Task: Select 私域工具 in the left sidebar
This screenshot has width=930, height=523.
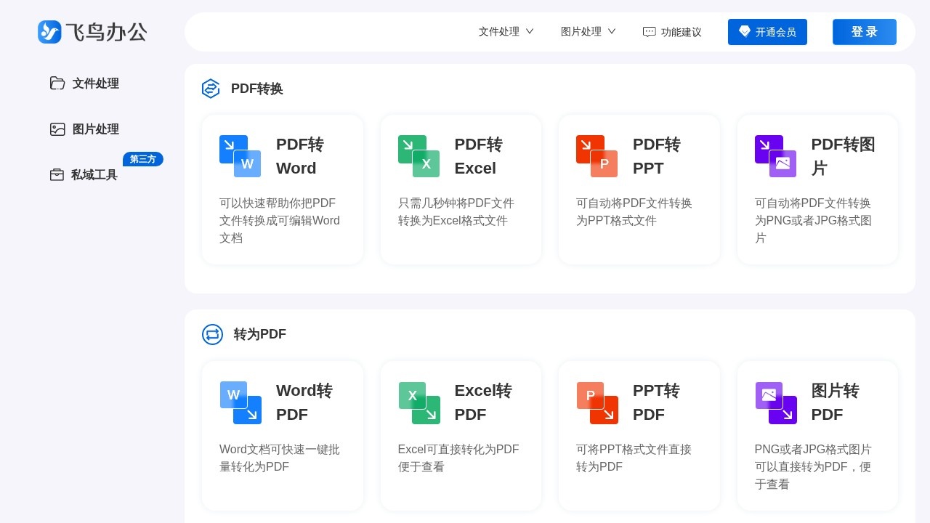Action: [x=84, y=175]
